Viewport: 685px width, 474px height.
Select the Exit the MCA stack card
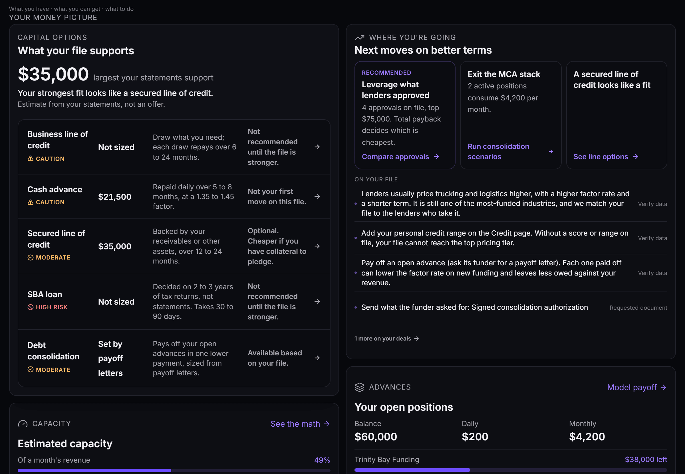[x=511, y=115]
